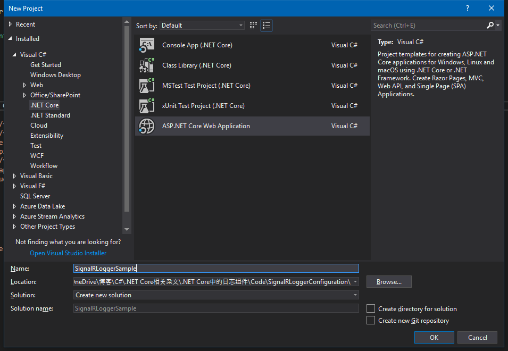The image size is (508, 351).
Task: Click the Console App template icon
Action: (x=147, y=45)
